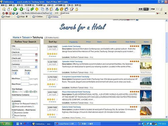
Task: Switch to tab 1 Gmail
Action: pyautogui.click(x=7, y=17)
